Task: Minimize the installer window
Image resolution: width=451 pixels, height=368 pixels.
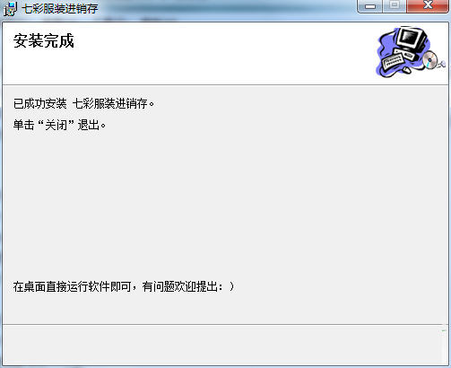Action: 370,5
